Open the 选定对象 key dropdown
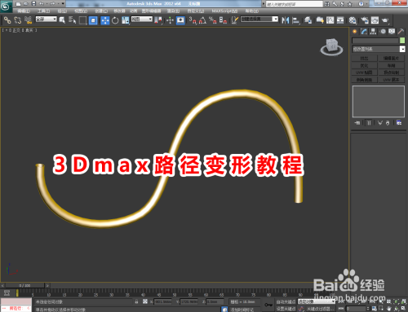The image size is (408, 312). pyautogui.click(x=317, y=301)
